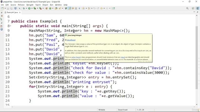
Task: Open the Edit menu
Action: pyautogui.click(x=7, y=5)
